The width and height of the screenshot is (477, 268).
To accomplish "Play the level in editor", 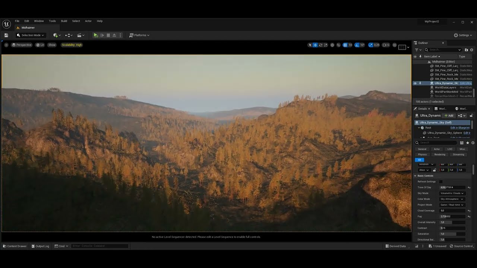I will pos(96,35).
